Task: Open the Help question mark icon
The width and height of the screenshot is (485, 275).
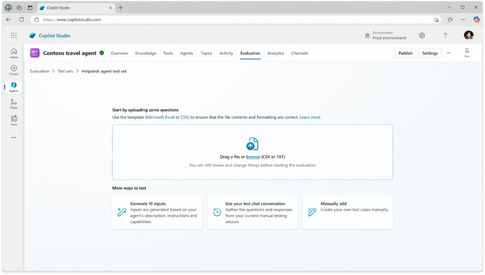Action: coord(445,35)
